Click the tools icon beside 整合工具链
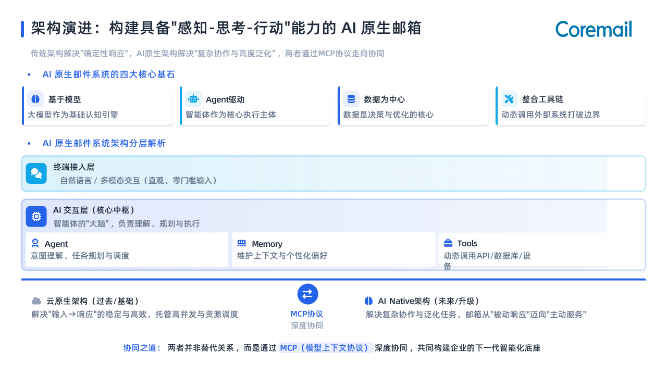Image resolution: width=667 pixels, height=375 pixels. 509,98
